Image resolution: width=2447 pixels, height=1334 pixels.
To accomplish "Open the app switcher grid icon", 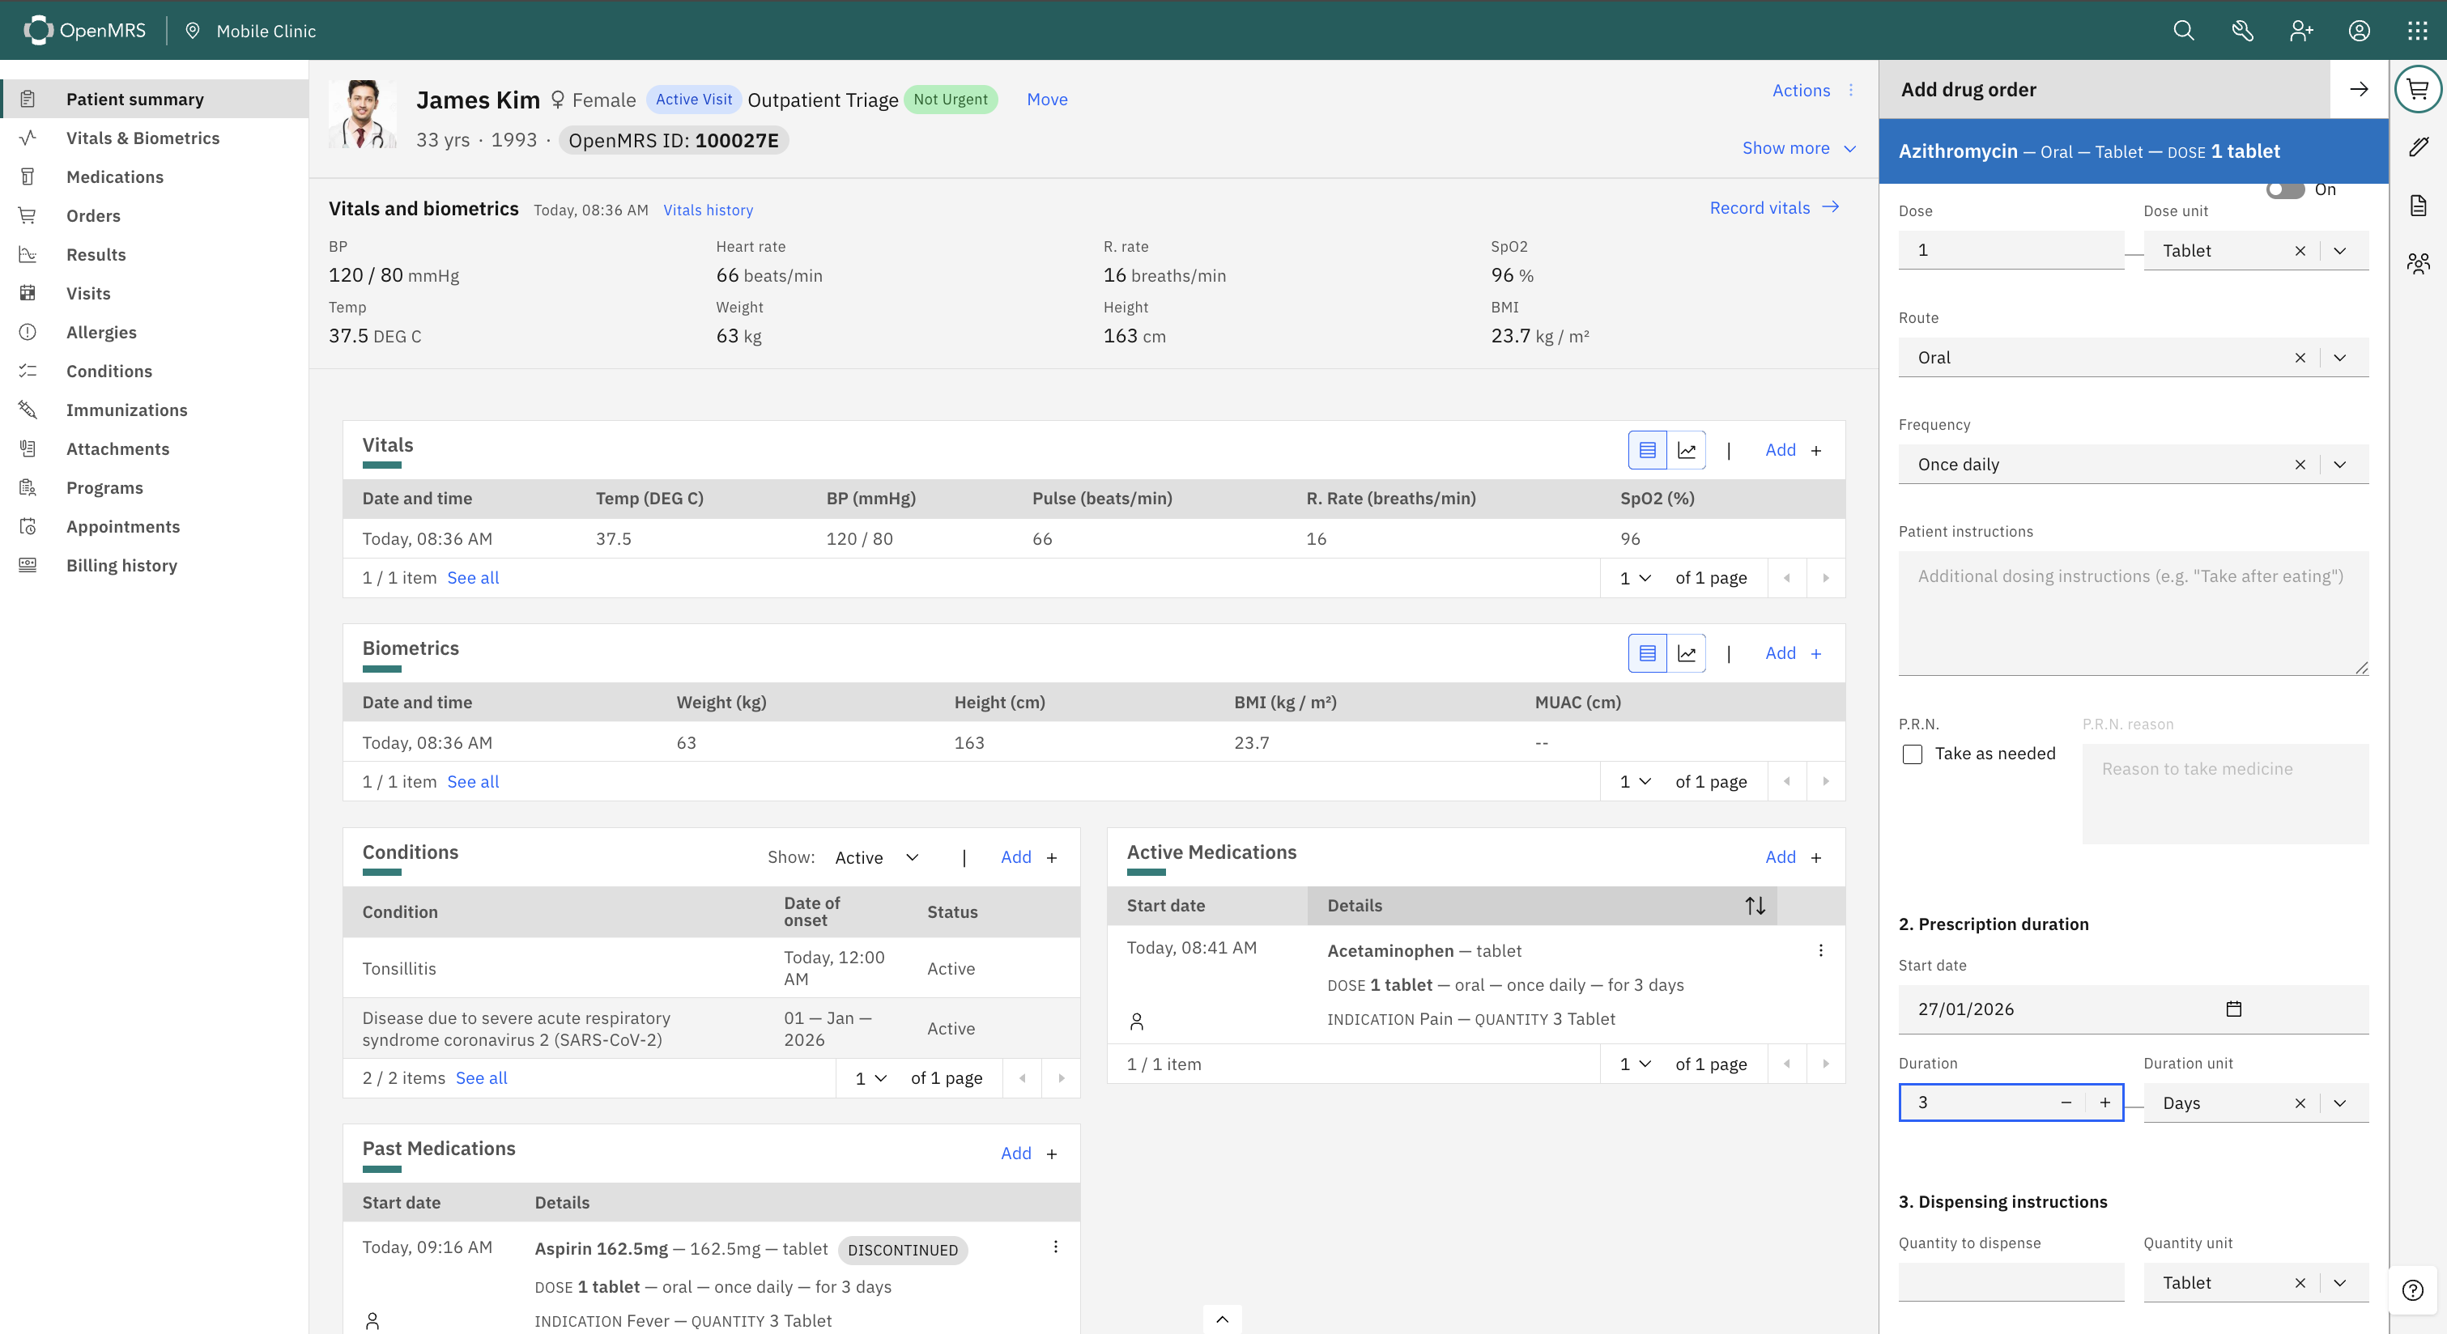I will (x=2418, y=31).
